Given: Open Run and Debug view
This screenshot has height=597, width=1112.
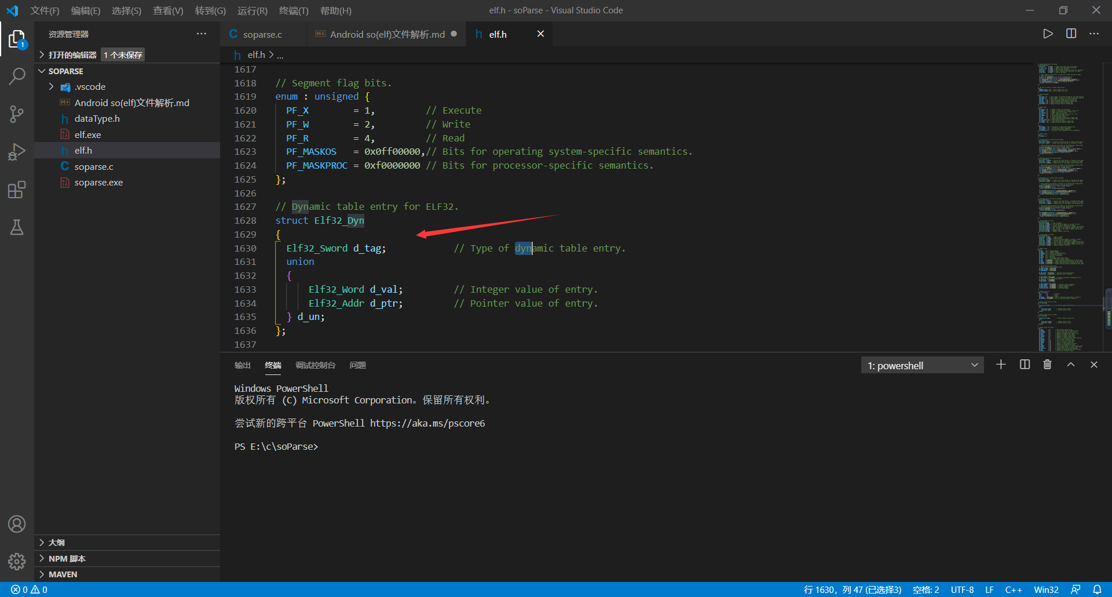Looking at the screenshot, I should [17, 152].
